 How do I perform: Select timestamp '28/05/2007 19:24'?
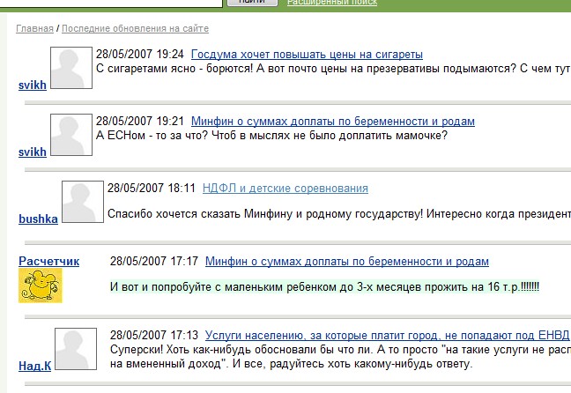tap(140, 55)
